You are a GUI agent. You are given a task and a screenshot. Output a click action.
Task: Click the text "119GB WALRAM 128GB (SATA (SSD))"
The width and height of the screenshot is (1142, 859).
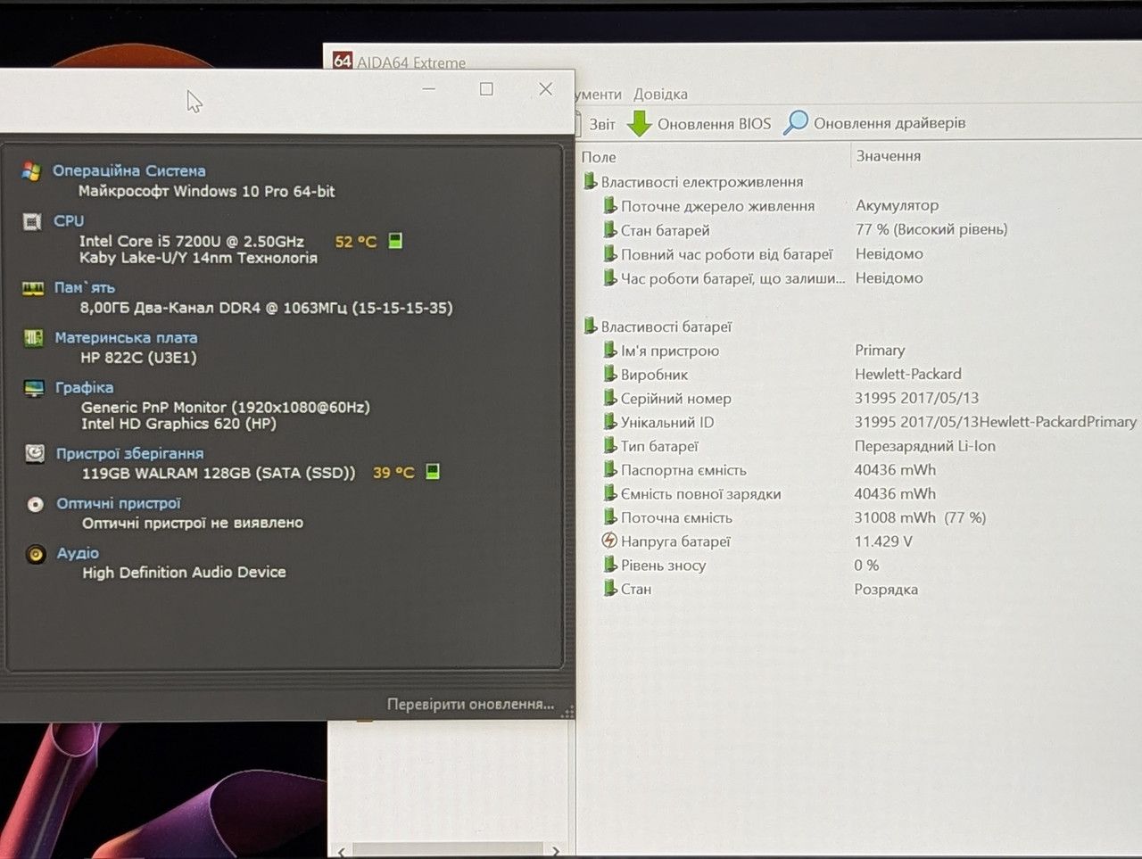(x=219, y=473)
